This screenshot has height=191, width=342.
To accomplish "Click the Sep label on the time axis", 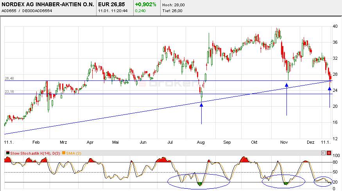I will point(227,142).
